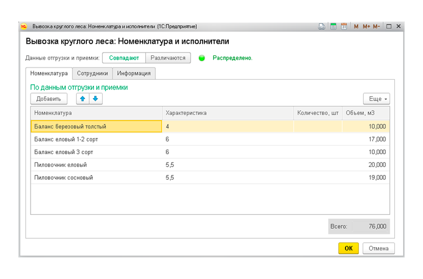
Task: Select row Пиловочник еловый
Action: pos(210,165)
